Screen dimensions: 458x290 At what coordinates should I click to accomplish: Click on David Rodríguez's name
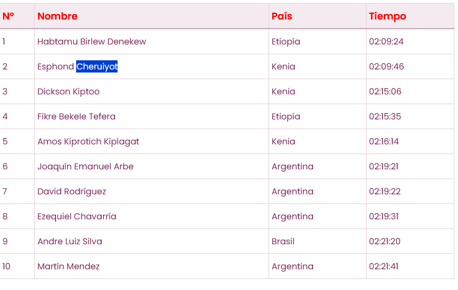coord(72,191)
